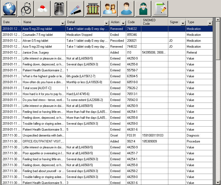Click the F03.91 code cell

click(x=133, y=135)
